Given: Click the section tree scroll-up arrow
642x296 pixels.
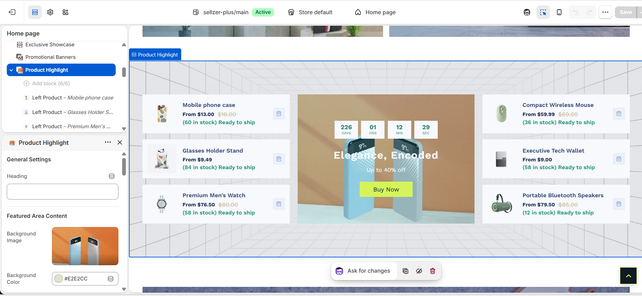Looking at the screenshot, I should point(124,45).
